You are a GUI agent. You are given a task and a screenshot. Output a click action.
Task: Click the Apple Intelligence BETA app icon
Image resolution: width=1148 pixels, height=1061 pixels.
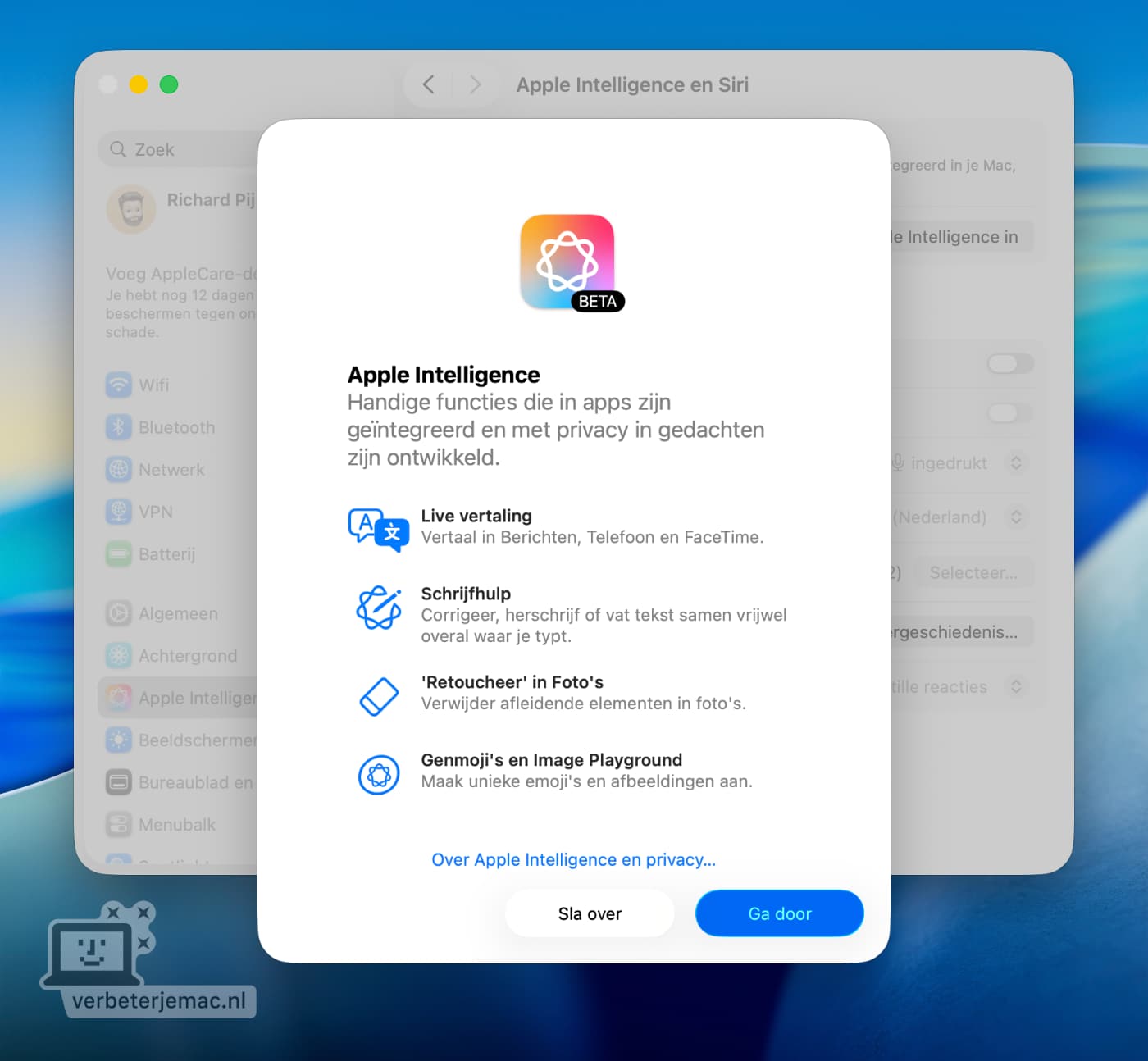[x=567, y=262]
